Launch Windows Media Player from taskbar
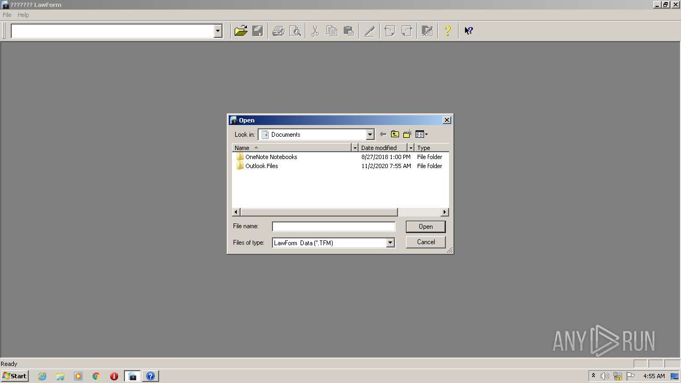Screen dimensions: 681x383 (78, 376)
